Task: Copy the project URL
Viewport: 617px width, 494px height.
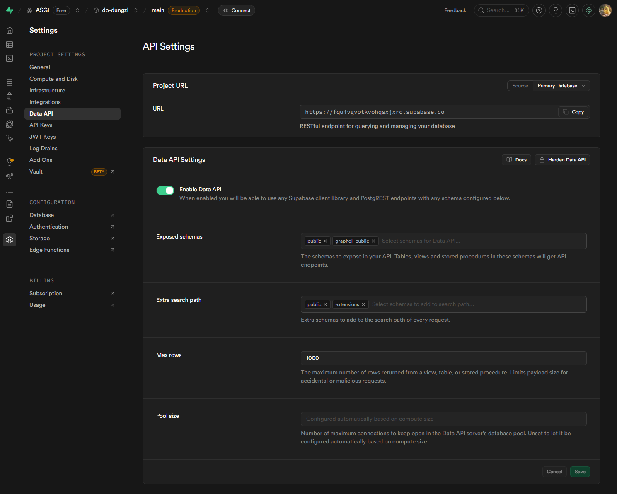Action: (x=573, y=112)
